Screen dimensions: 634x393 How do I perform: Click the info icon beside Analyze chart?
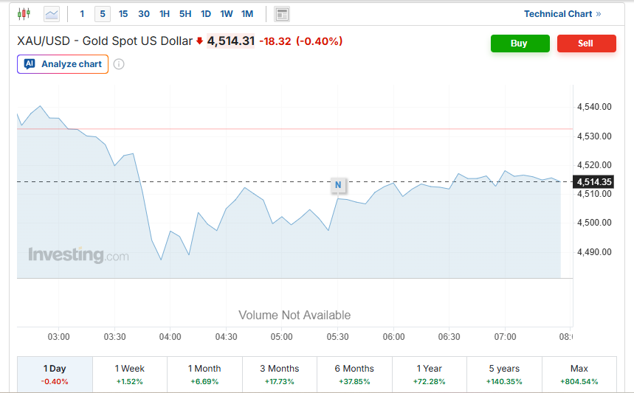(119, 64)
